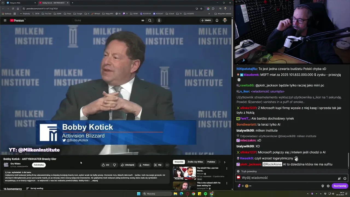Dislike the video with the thumbs-down icon
This screenshot has width=350, height=197.
(x=115, y=165)
